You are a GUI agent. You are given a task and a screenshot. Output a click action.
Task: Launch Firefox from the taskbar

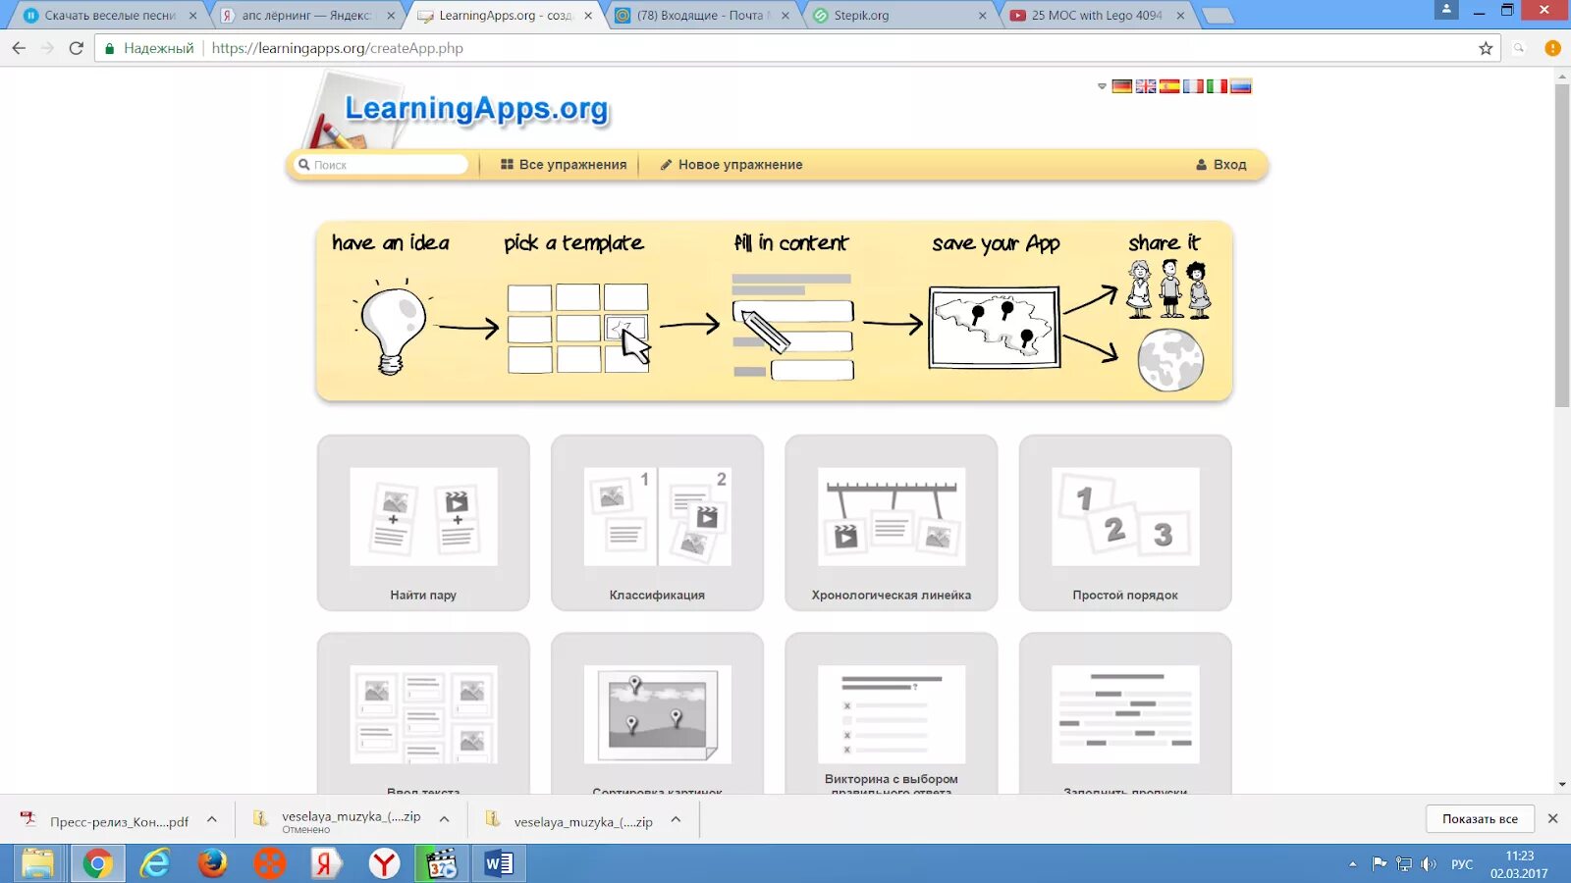click(x=212, y=863)
